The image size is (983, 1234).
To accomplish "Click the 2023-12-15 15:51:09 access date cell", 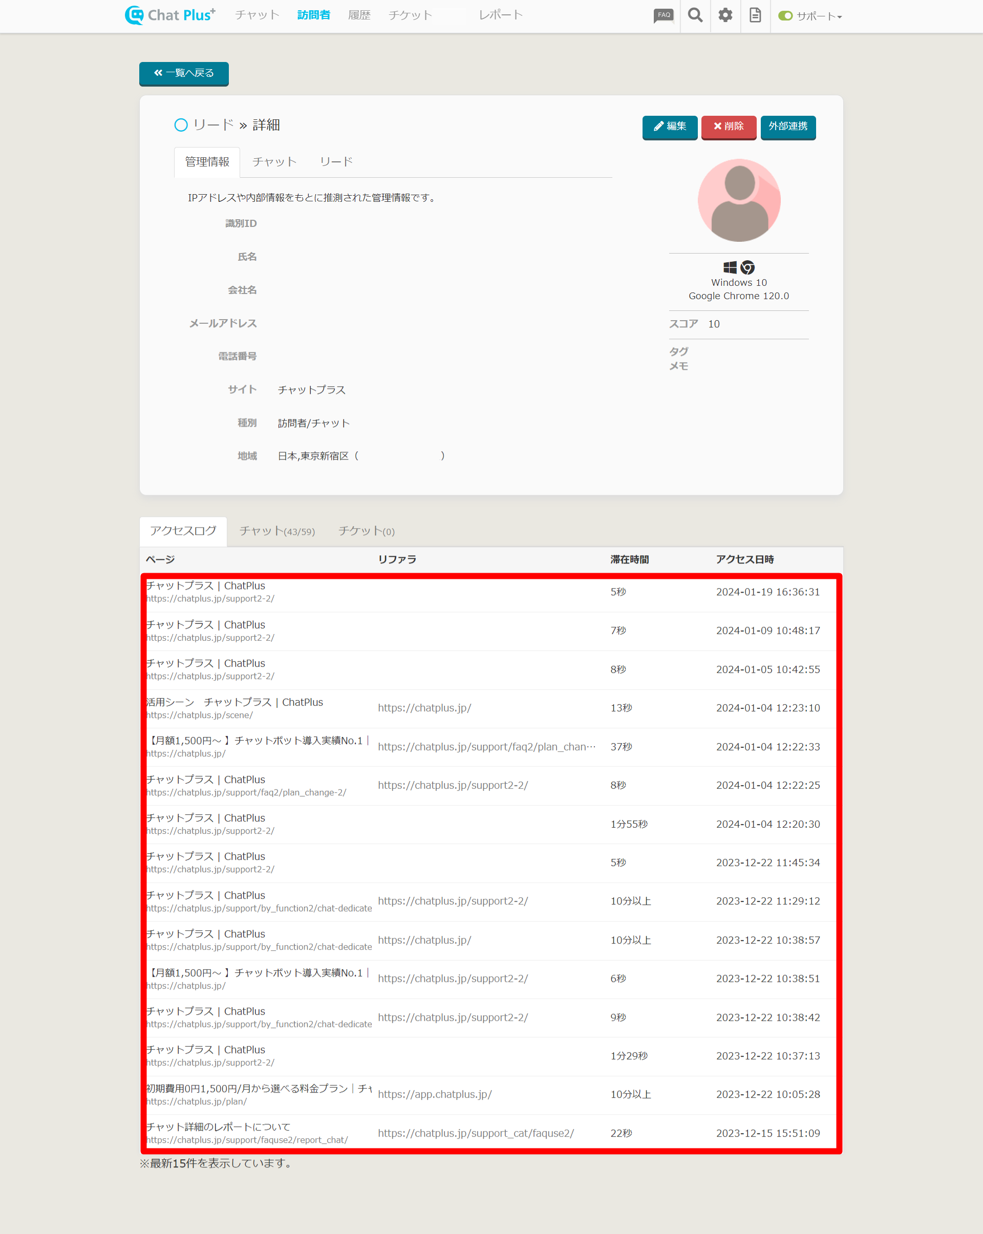I will tap(768, 1133).
